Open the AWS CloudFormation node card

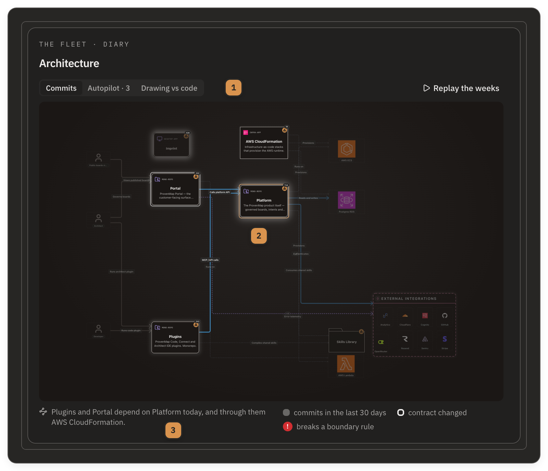[x=264, y=143]
